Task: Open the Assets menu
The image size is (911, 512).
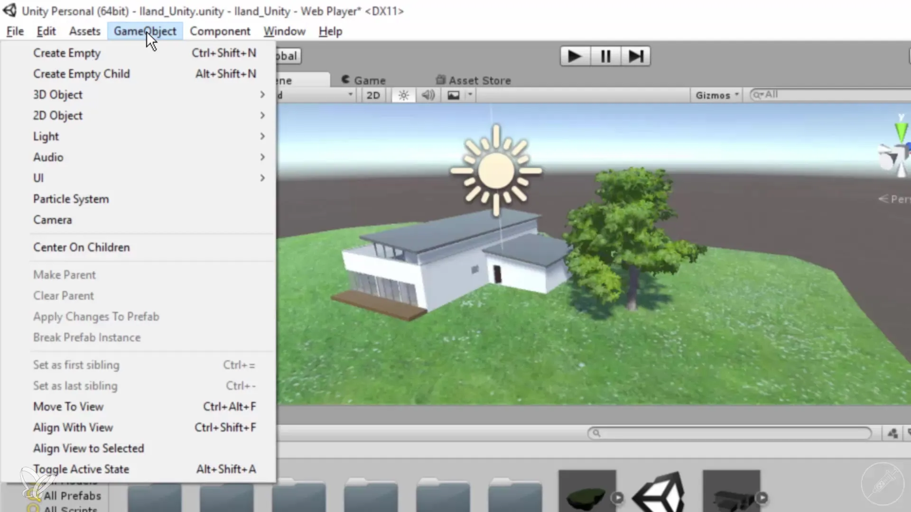Action: pyautogui.click(x=85, y=31)
